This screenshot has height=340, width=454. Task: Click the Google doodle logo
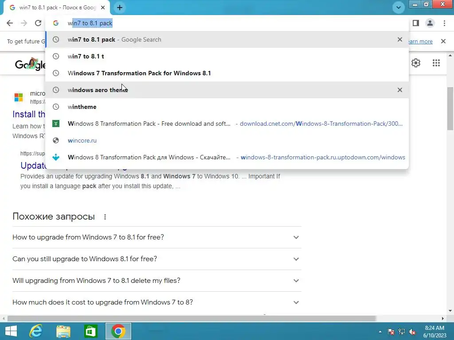(x=30, y=64)
